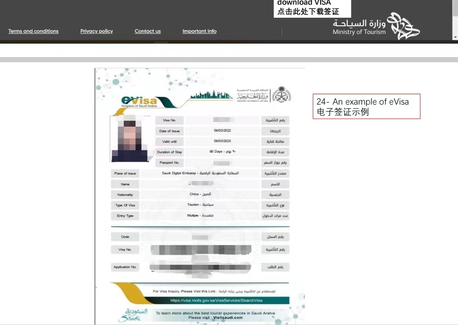Click the scrollbar down arrow
This screenshot has height=325, width=458.
pos(455,37)
